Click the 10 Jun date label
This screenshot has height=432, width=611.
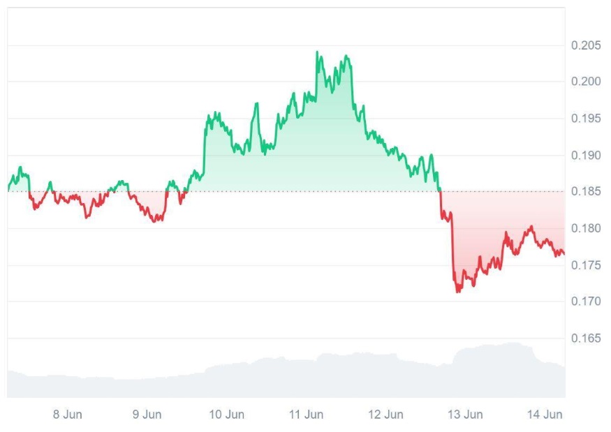click(x=226, y=415)
